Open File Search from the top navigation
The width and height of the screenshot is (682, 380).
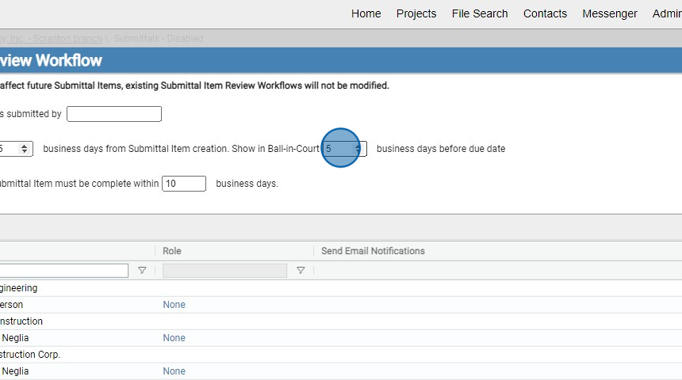(x=480, y=13)
